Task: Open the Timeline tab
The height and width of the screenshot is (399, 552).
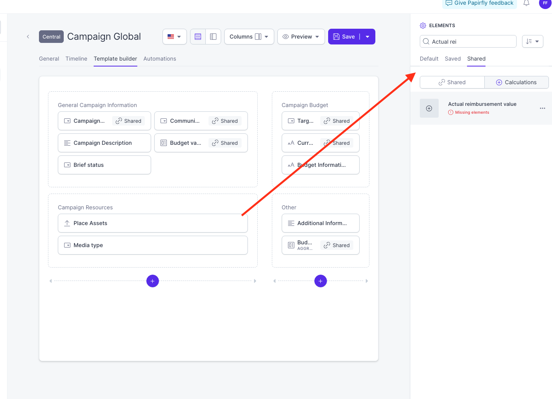Action: click(x=76, y=59)
